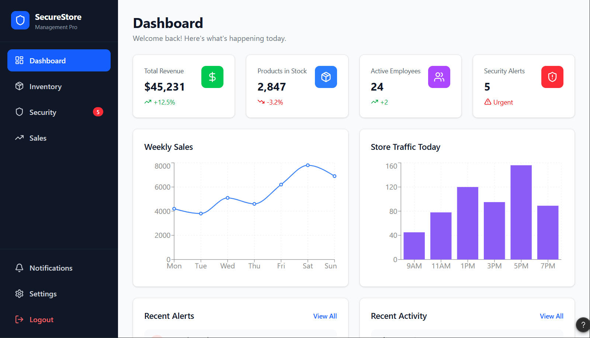
Task: Select the Sat data point on Weekly Sales
Action: click(x=308, y=165)
